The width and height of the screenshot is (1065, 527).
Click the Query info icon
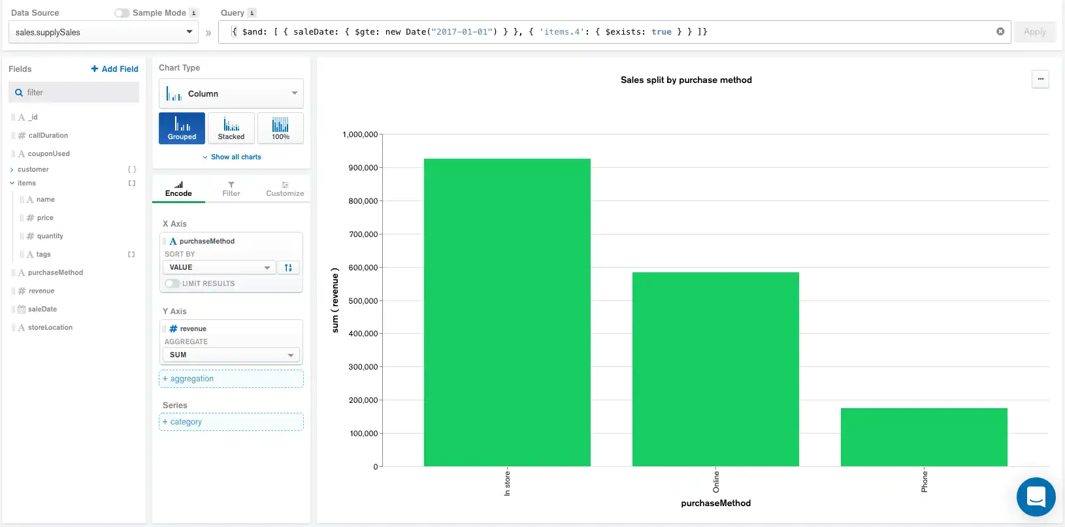[x=252, y=13]
